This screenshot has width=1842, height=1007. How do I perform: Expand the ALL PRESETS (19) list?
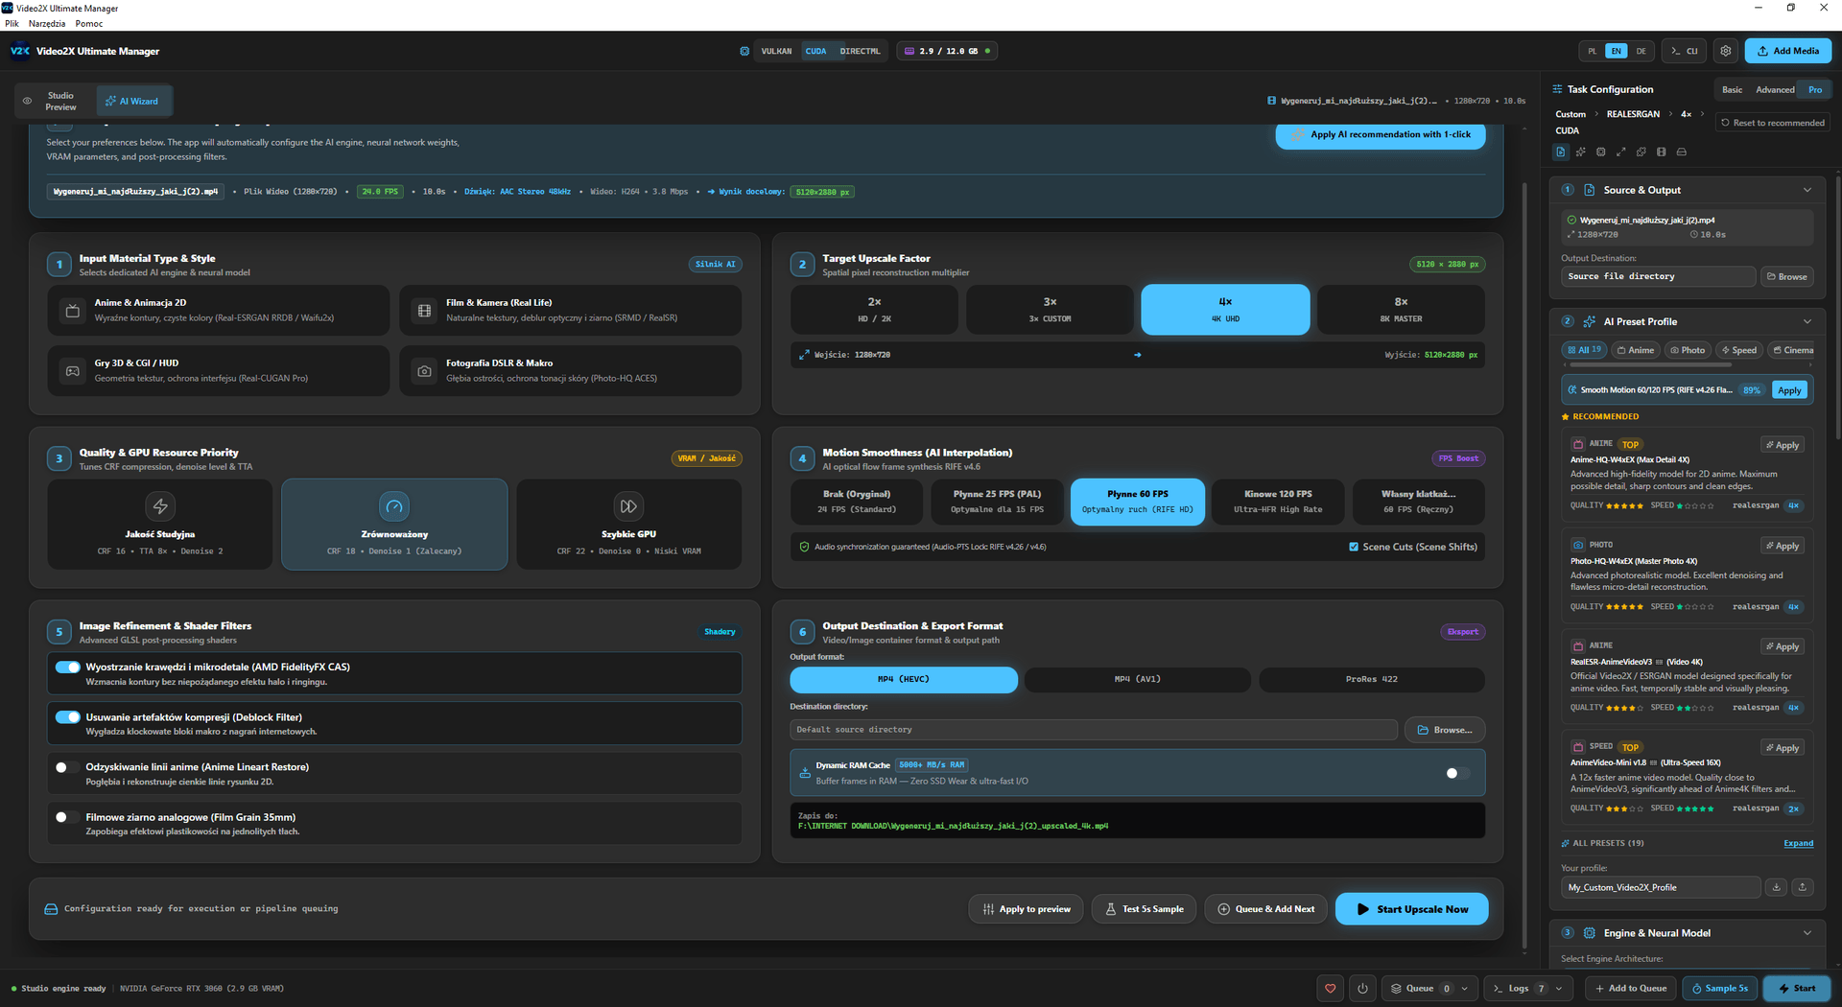coord(1798,844)
